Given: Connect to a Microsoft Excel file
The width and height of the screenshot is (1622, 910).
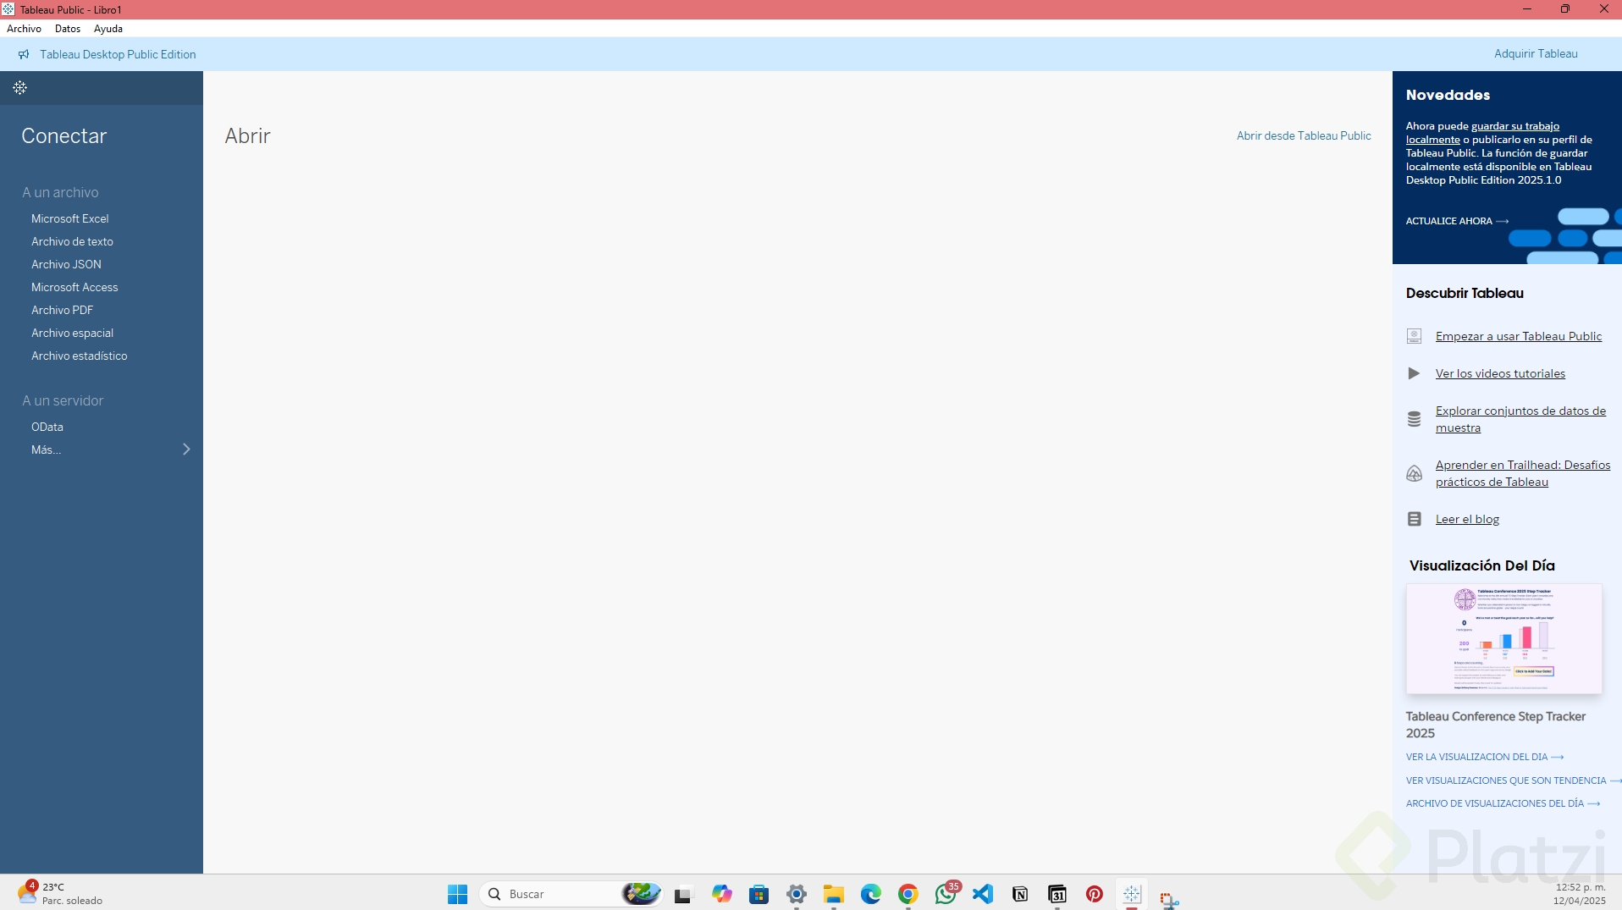Looking at the screenshot, I should [x=70, y=218].
